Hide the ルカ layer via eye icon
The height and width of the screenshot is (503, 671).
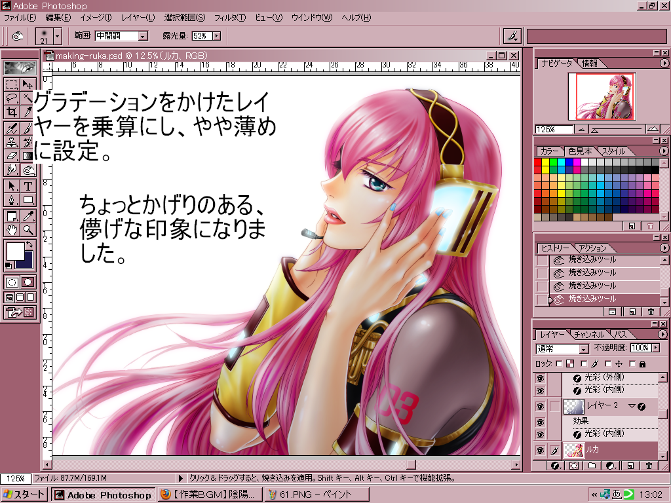[541, 451]
